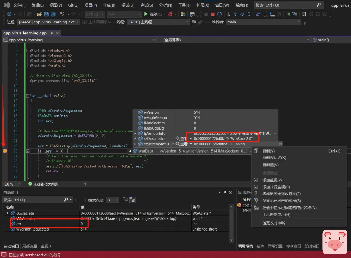Image resolution: width=351 pixels, height=258 pixels.
Task: Toggle Show only pinned members (仅显示已固定的成员)
Action: (281, 201)
